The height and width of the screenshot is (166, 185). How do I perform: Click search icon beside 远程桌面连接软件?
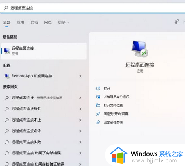tap(7, 109)
